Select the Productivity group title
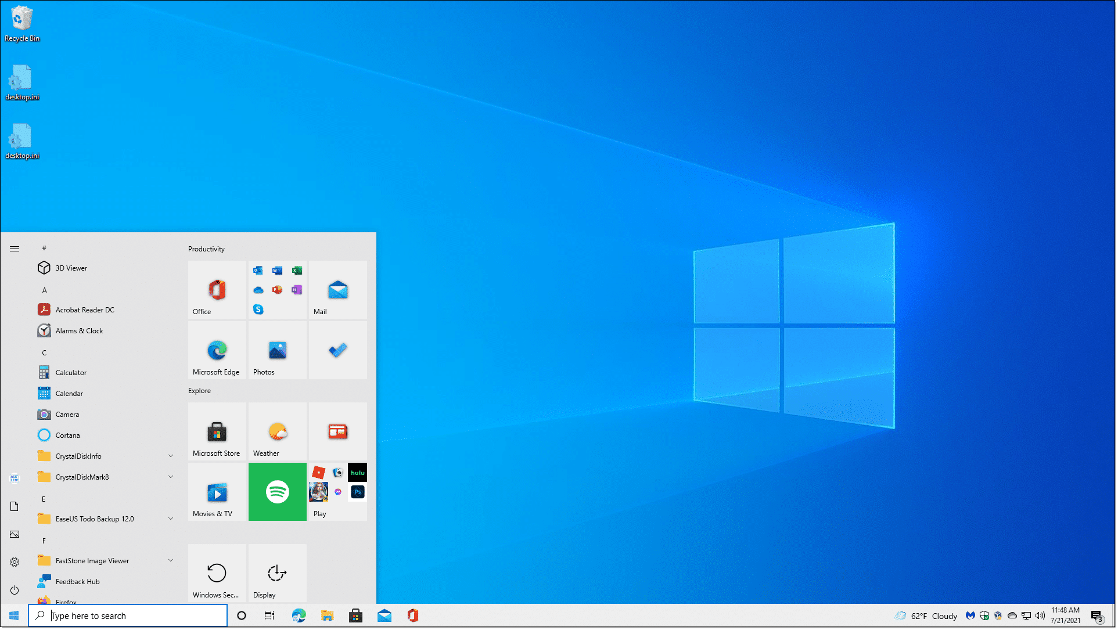Screen dimensions: 1118x630 pos(206,249)
